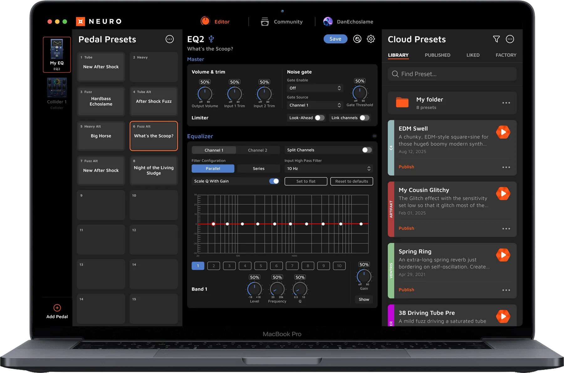564x373 pixels.
Task: Open the Cloud Presets filter
Action: 496,39
